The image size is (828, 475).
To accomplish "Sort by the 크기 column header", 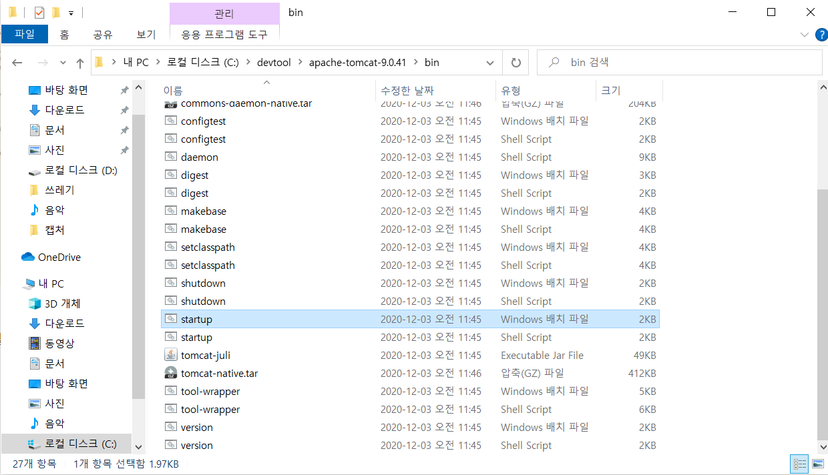I will click(x=628, y=91).
